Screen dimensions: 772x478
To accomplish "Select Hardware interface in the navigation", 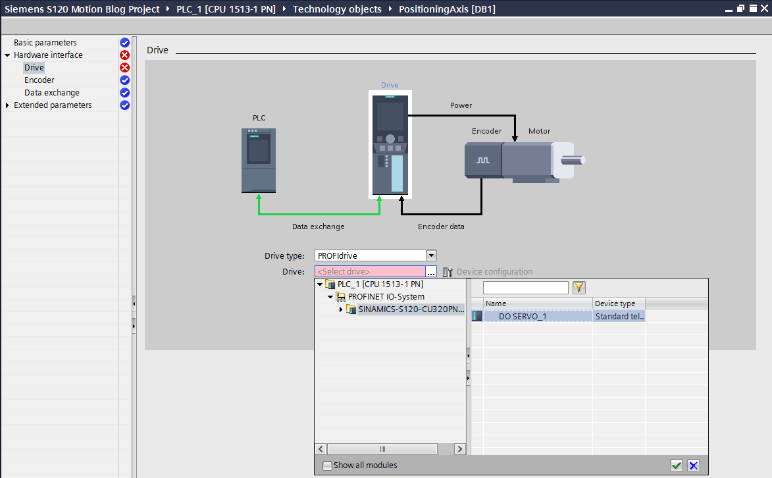I will (x=48, y=55).
